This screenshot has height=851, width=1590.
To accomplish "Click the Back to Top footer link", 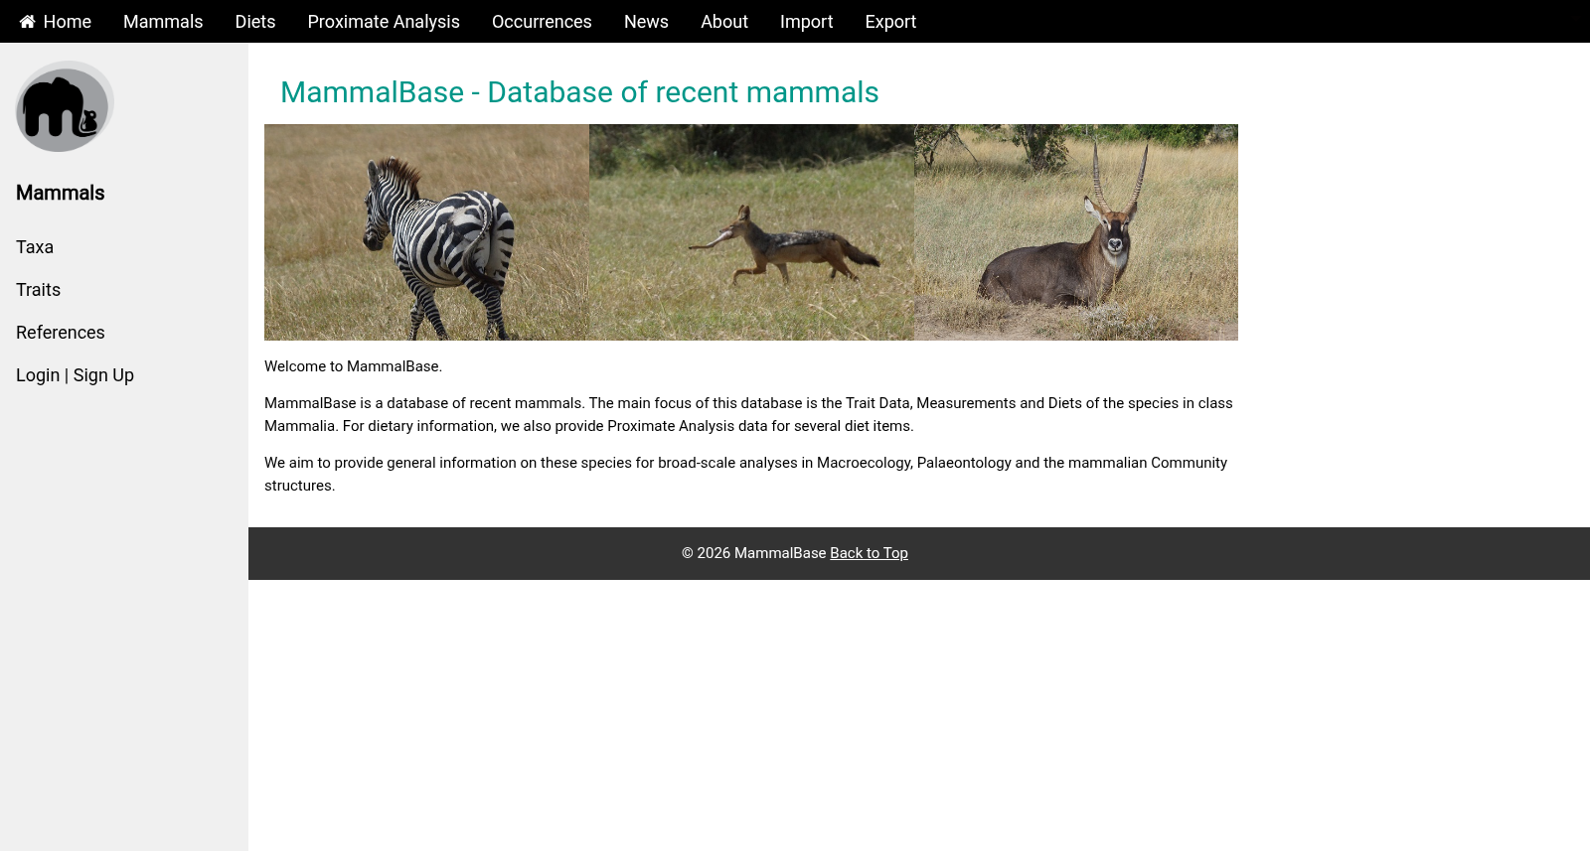I will [869, 553].
